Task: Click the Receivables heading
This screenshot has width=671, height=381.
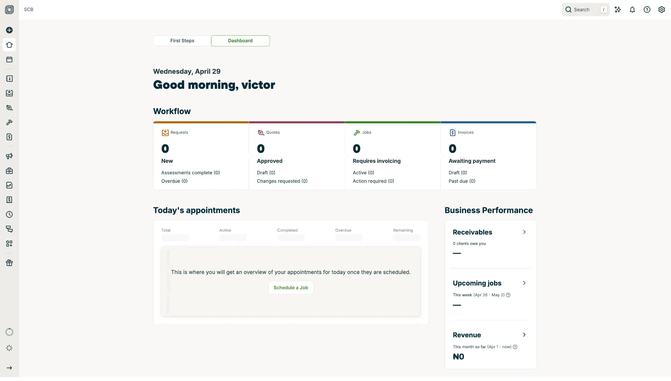Action: coord(472,232)
